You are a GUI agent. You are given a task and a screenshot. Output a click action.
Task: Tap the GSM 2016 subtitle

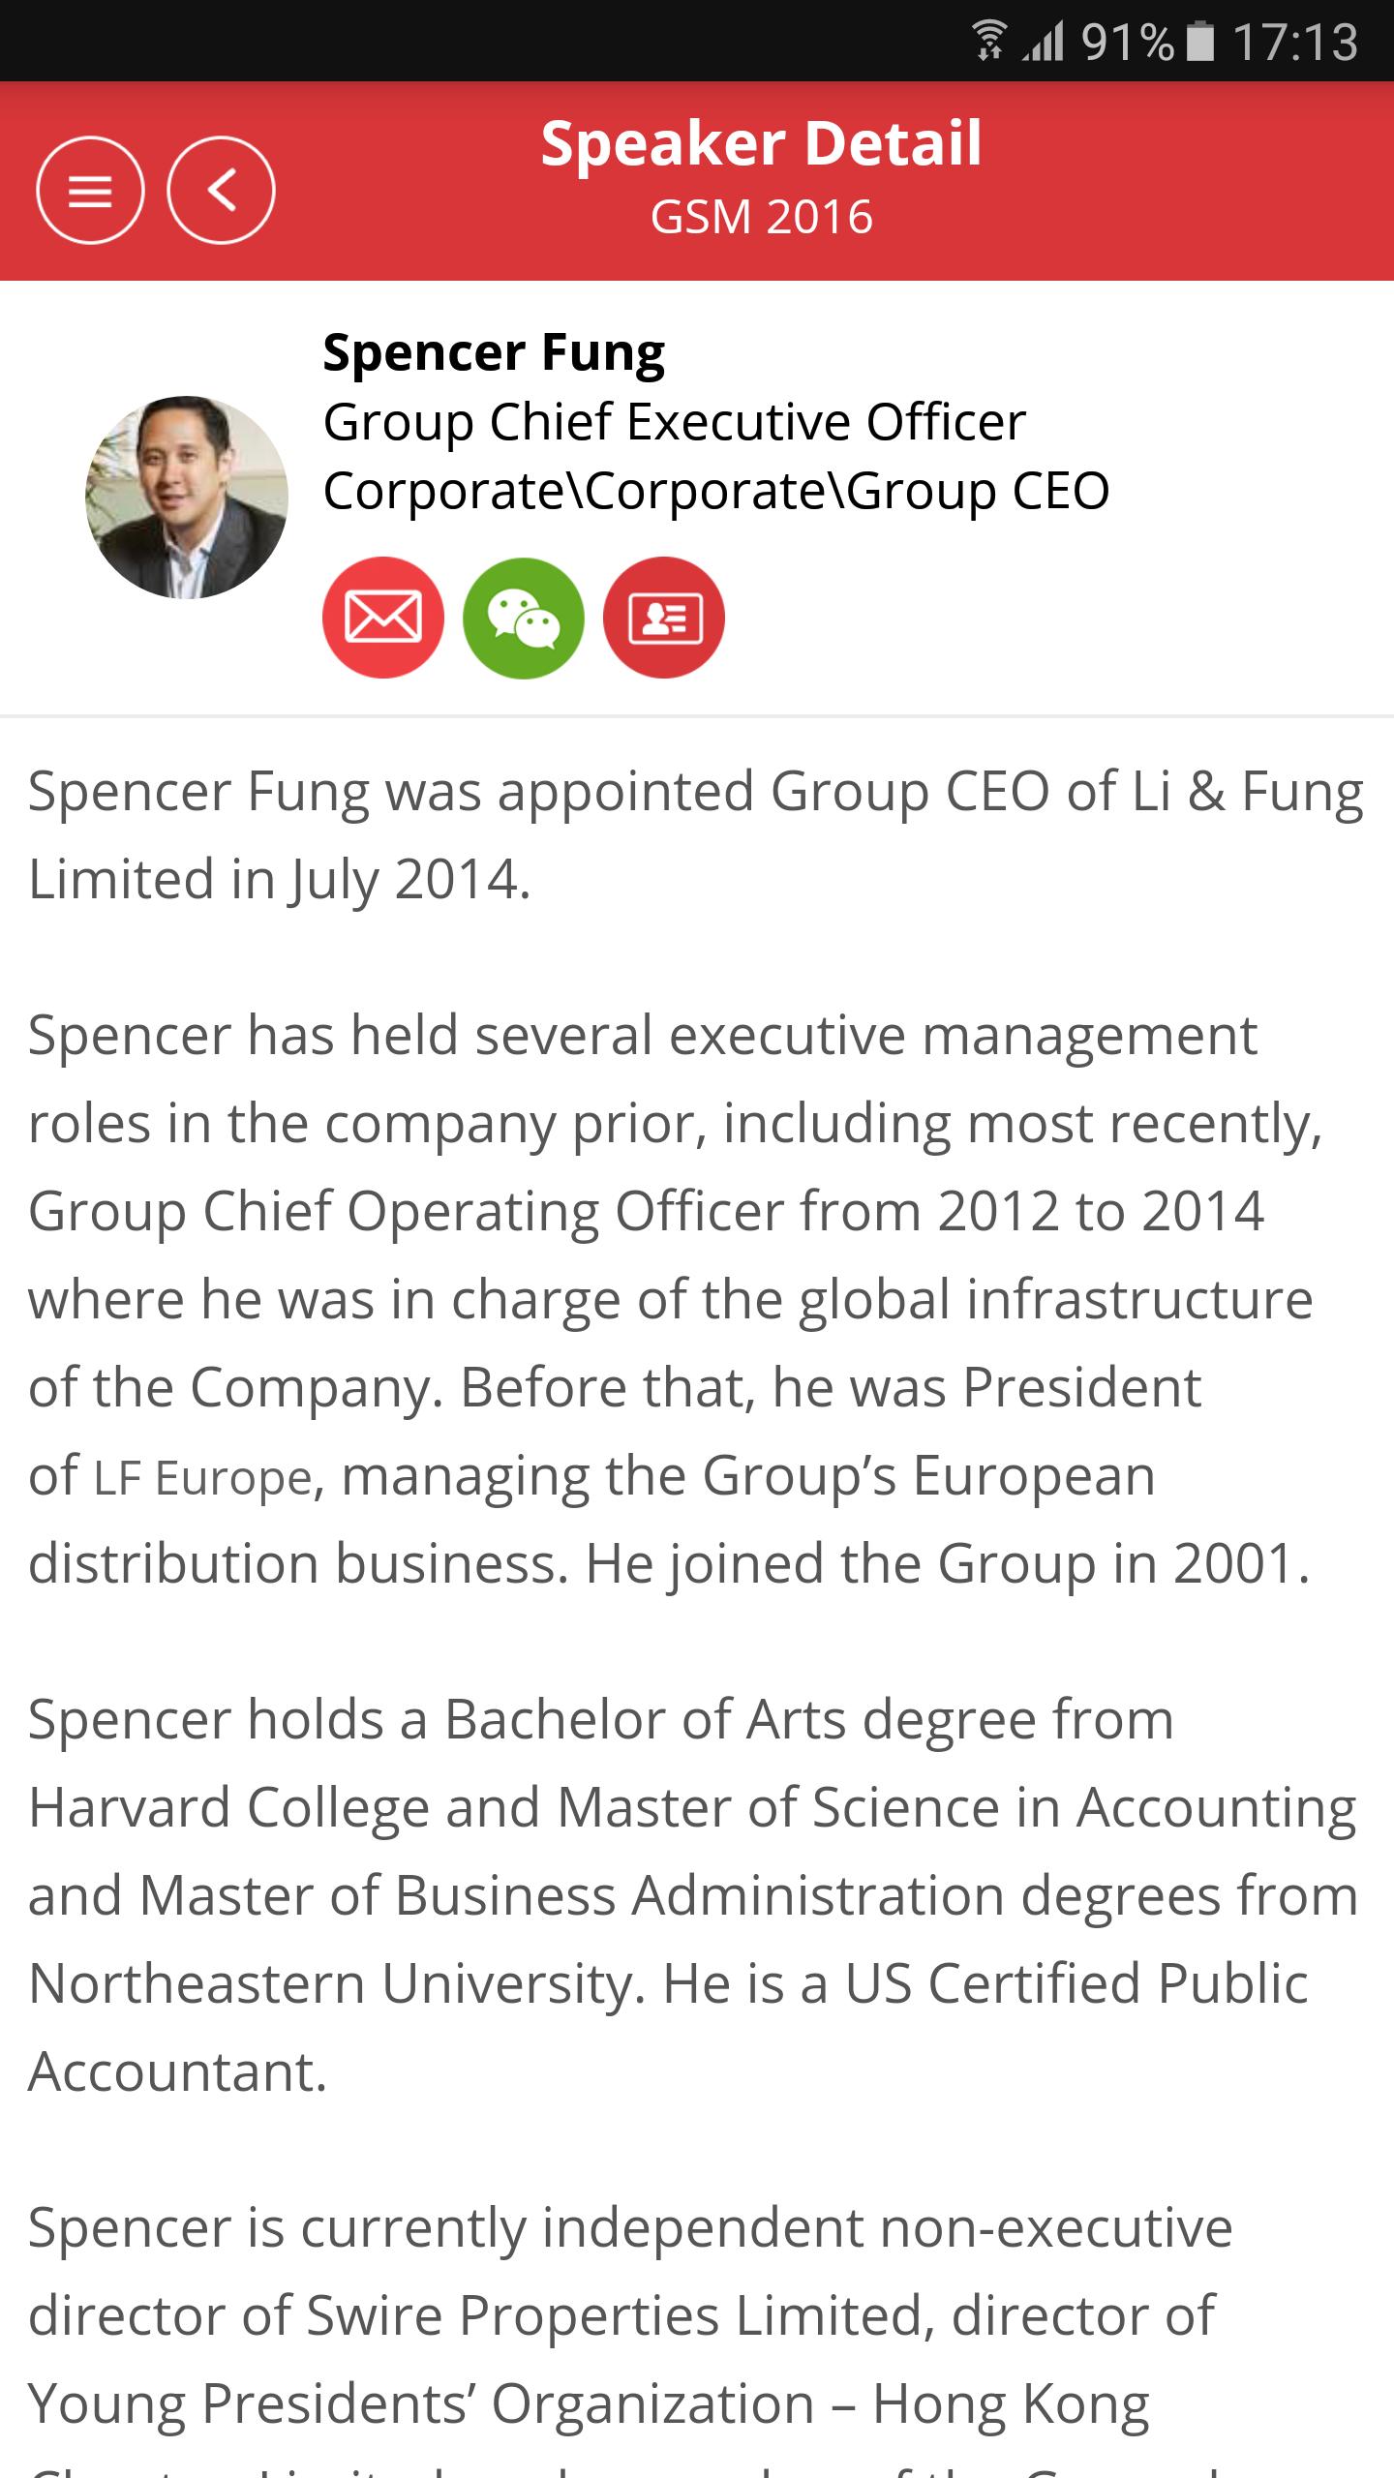click(761, 217)
